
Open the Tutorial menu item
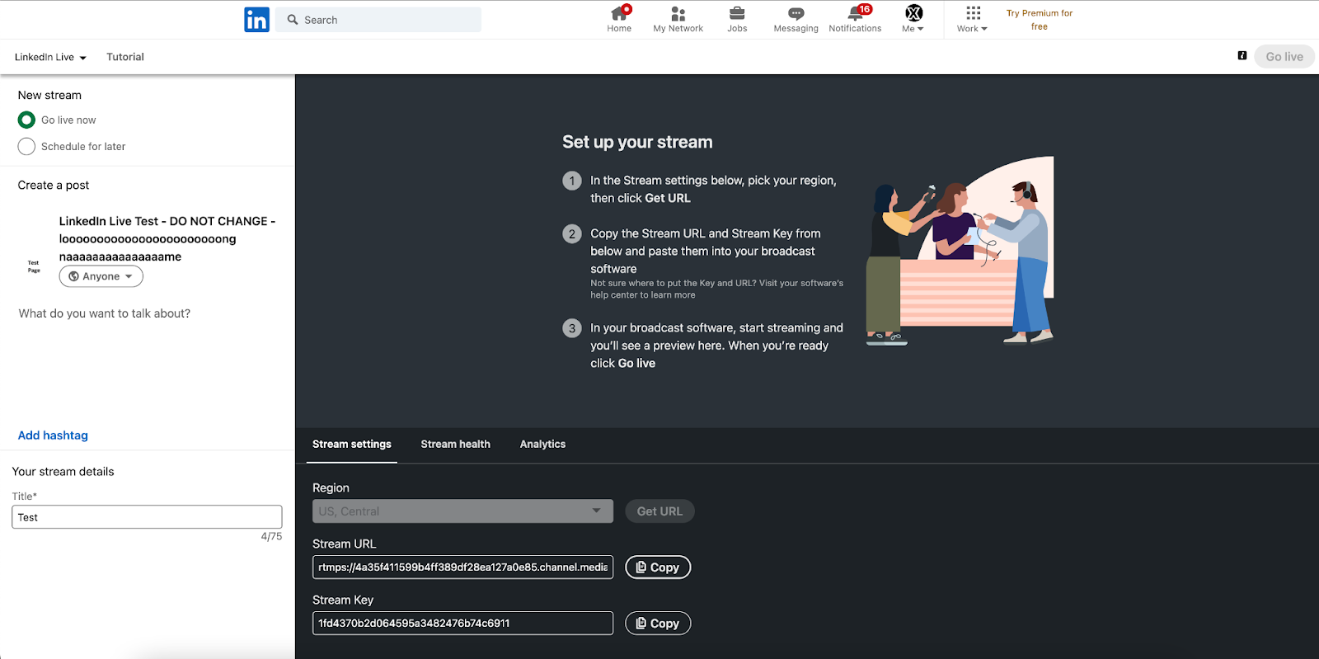pos(125,57)
